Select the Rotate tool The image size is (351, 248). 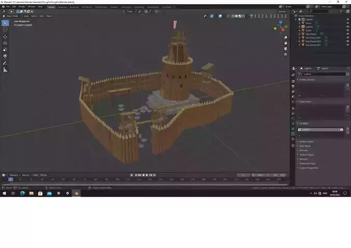[x=5, y=43]
